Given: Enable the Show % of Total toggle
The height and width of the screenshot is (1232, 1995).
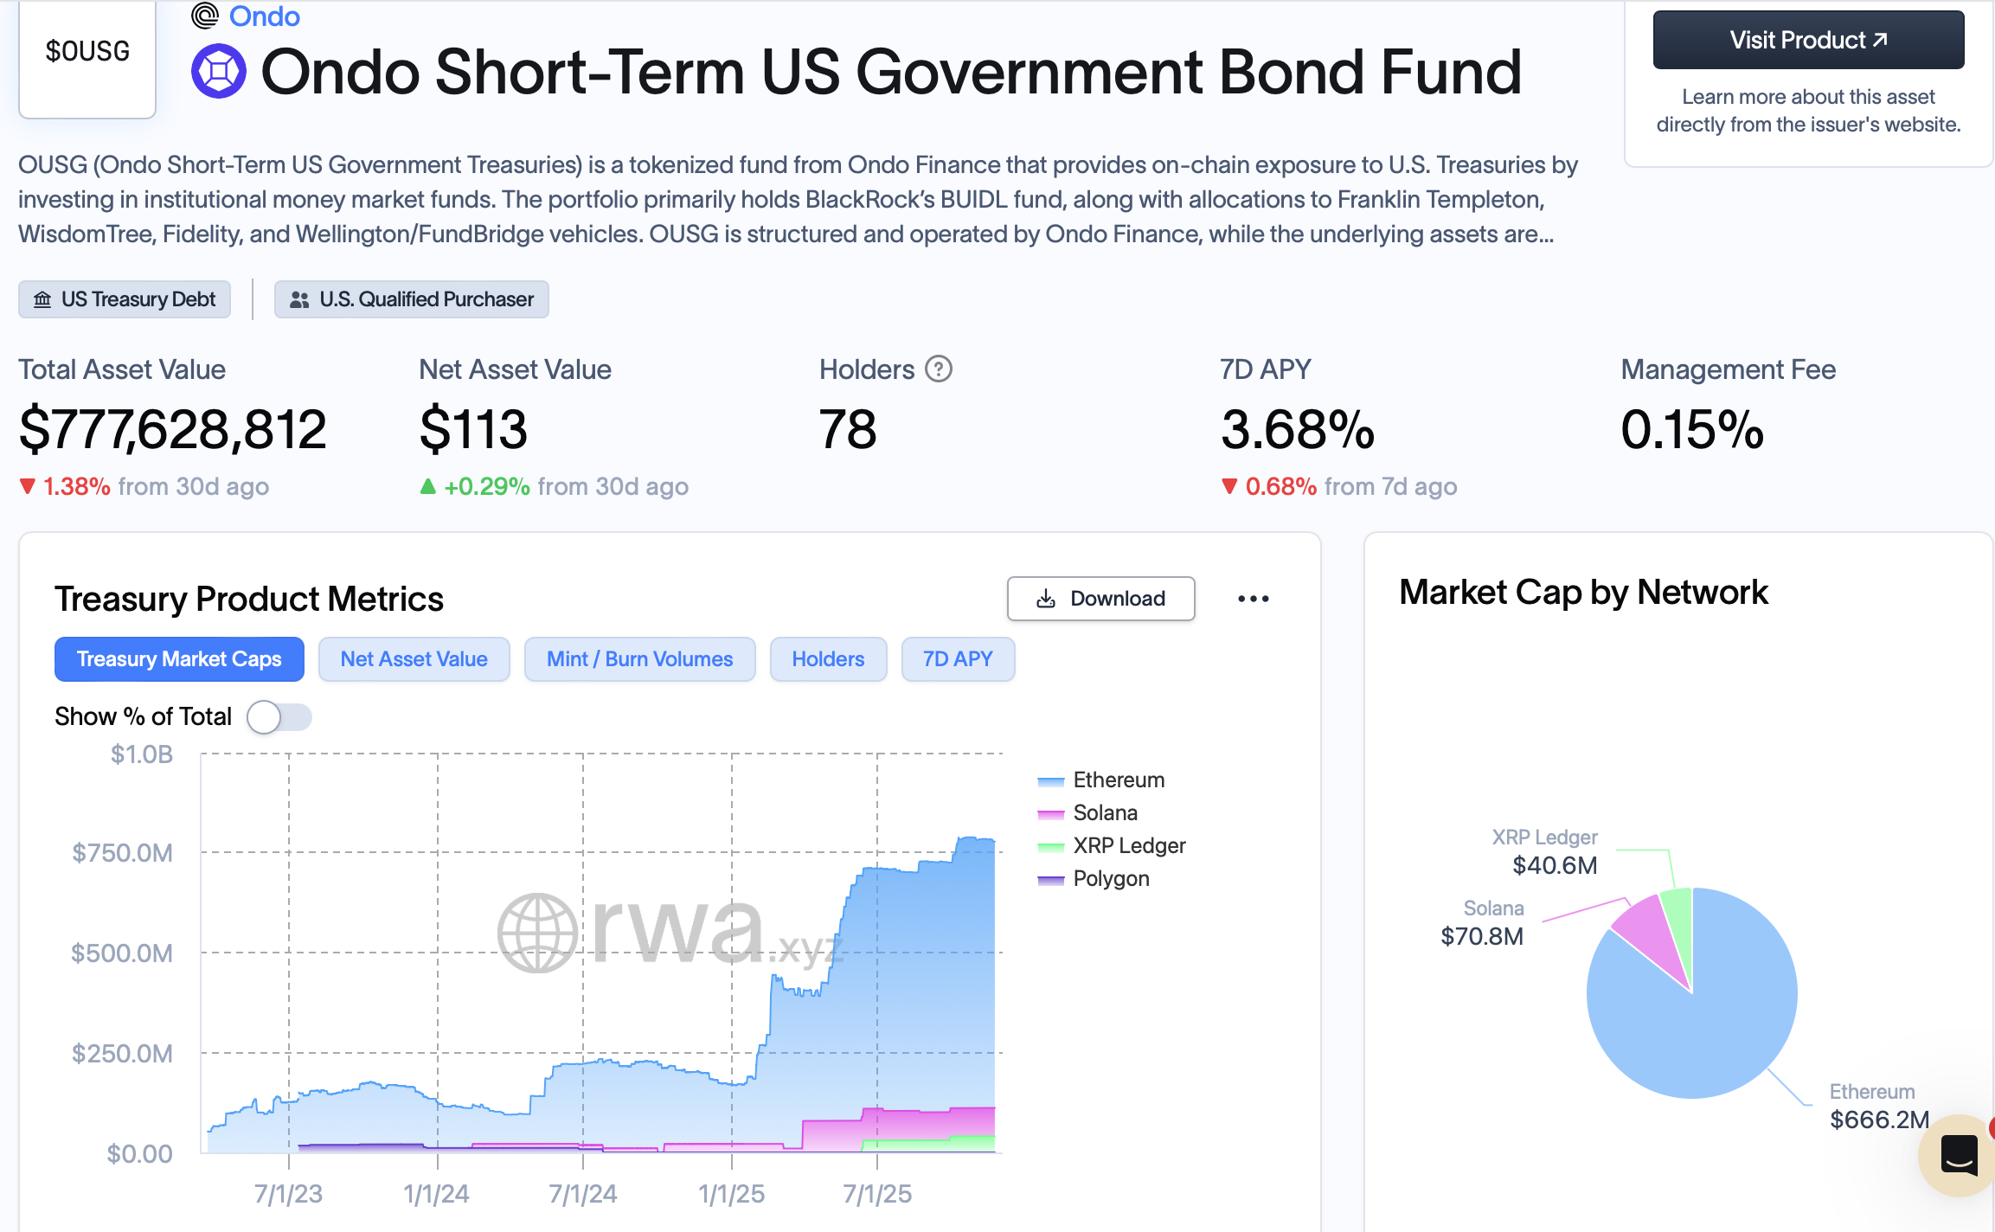Looking at the screenshot, I should tap(279, 716).
